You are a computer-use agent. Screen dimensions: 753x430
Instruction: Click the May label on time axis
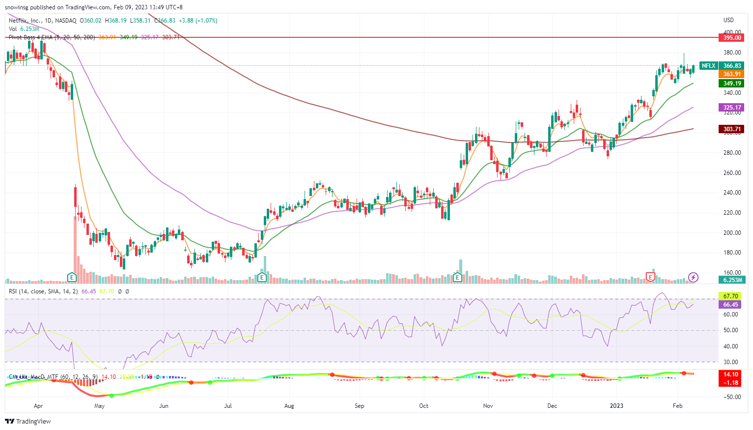(x=99, y=406)
